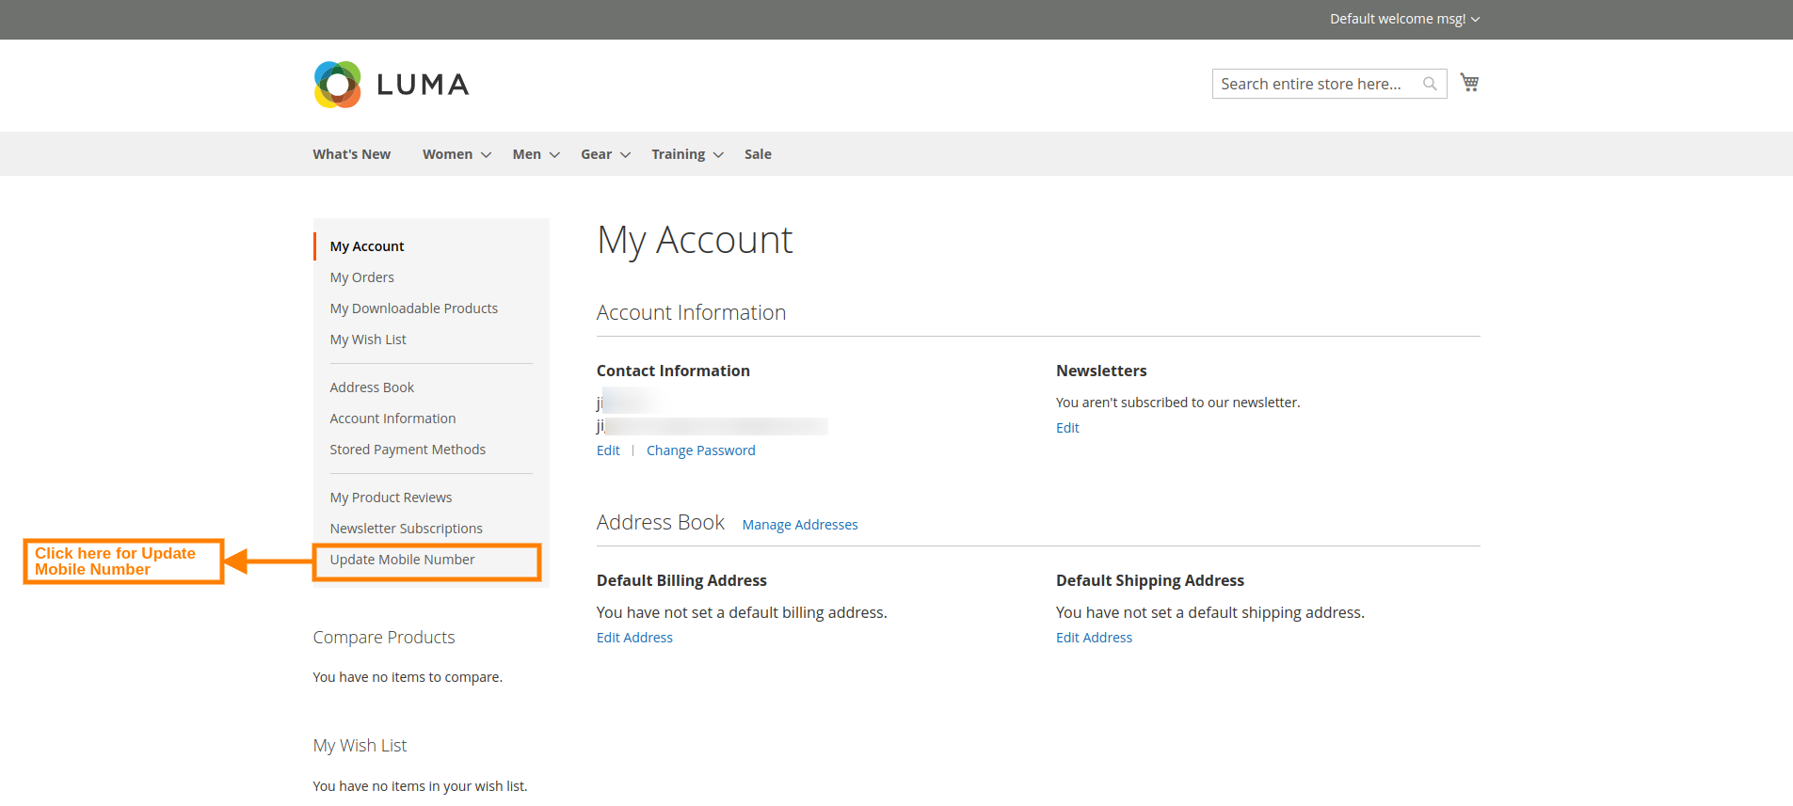Viewport: 1793px width, 806px height.
Task: Open My Product Reviews
Action: coord(391,498)
